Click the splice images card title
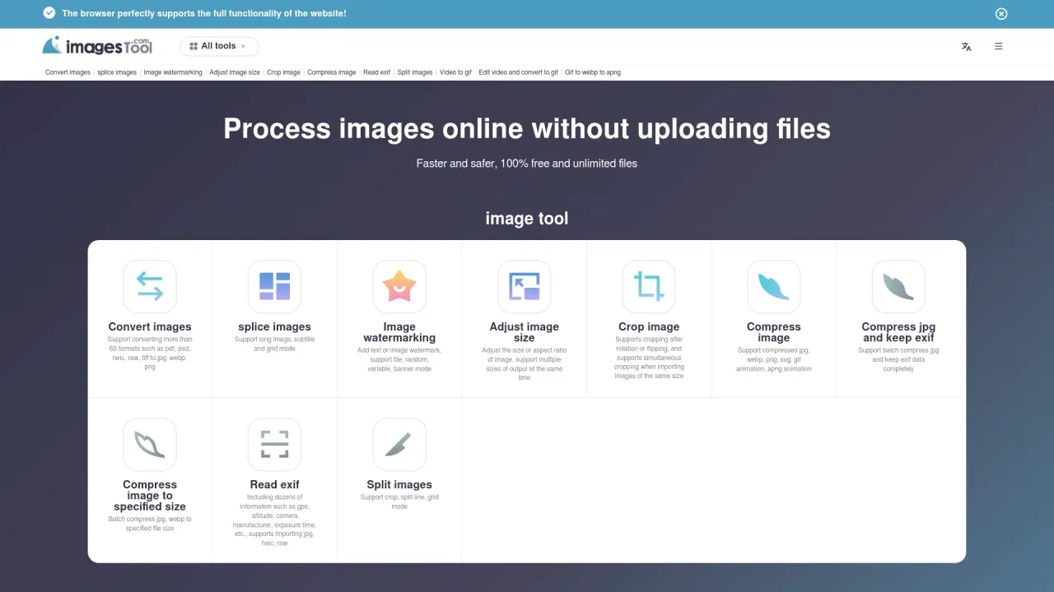This screenshot has width=1054, height=592. coord(274,326)
